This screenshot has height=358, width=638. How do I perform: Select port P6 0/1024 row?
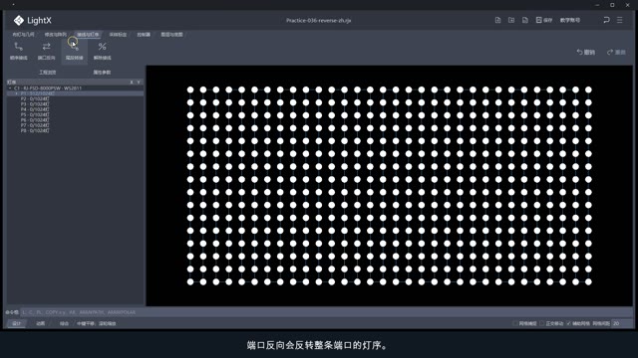coord(35,119)
